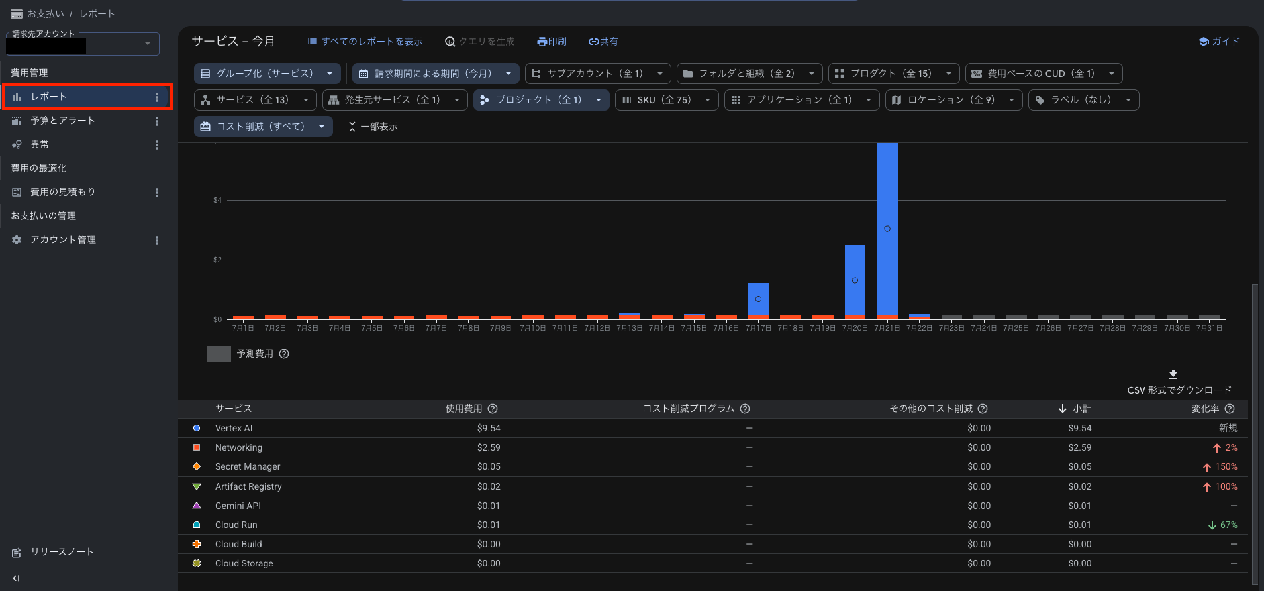Click the CSV 形式でダウンロード label
Image resolution: width=1264 pixels, height=591 pixels.
1179,390
